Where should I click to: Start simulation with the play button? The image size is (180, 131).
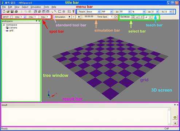pos(69,17)
